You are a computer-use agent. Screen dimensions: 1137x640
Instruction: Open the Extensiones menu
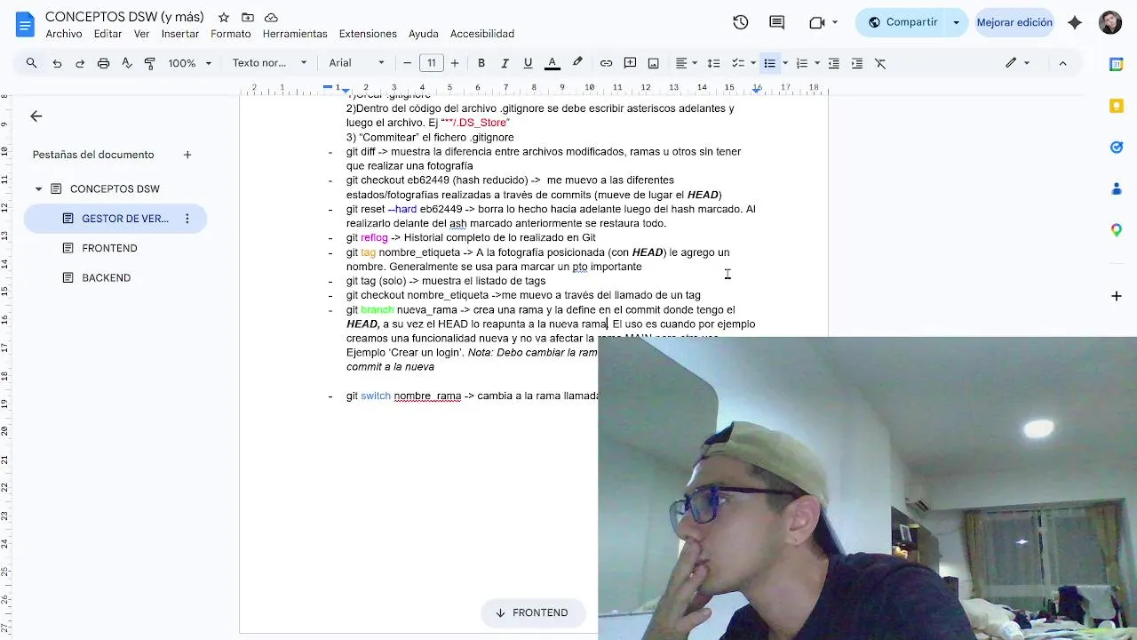368,34
